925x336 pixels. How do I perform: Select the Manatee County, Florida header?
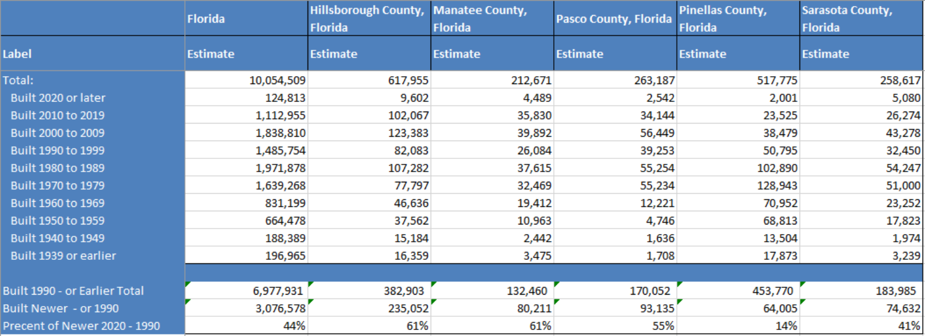pyautogui.click(x=492, y=19)
